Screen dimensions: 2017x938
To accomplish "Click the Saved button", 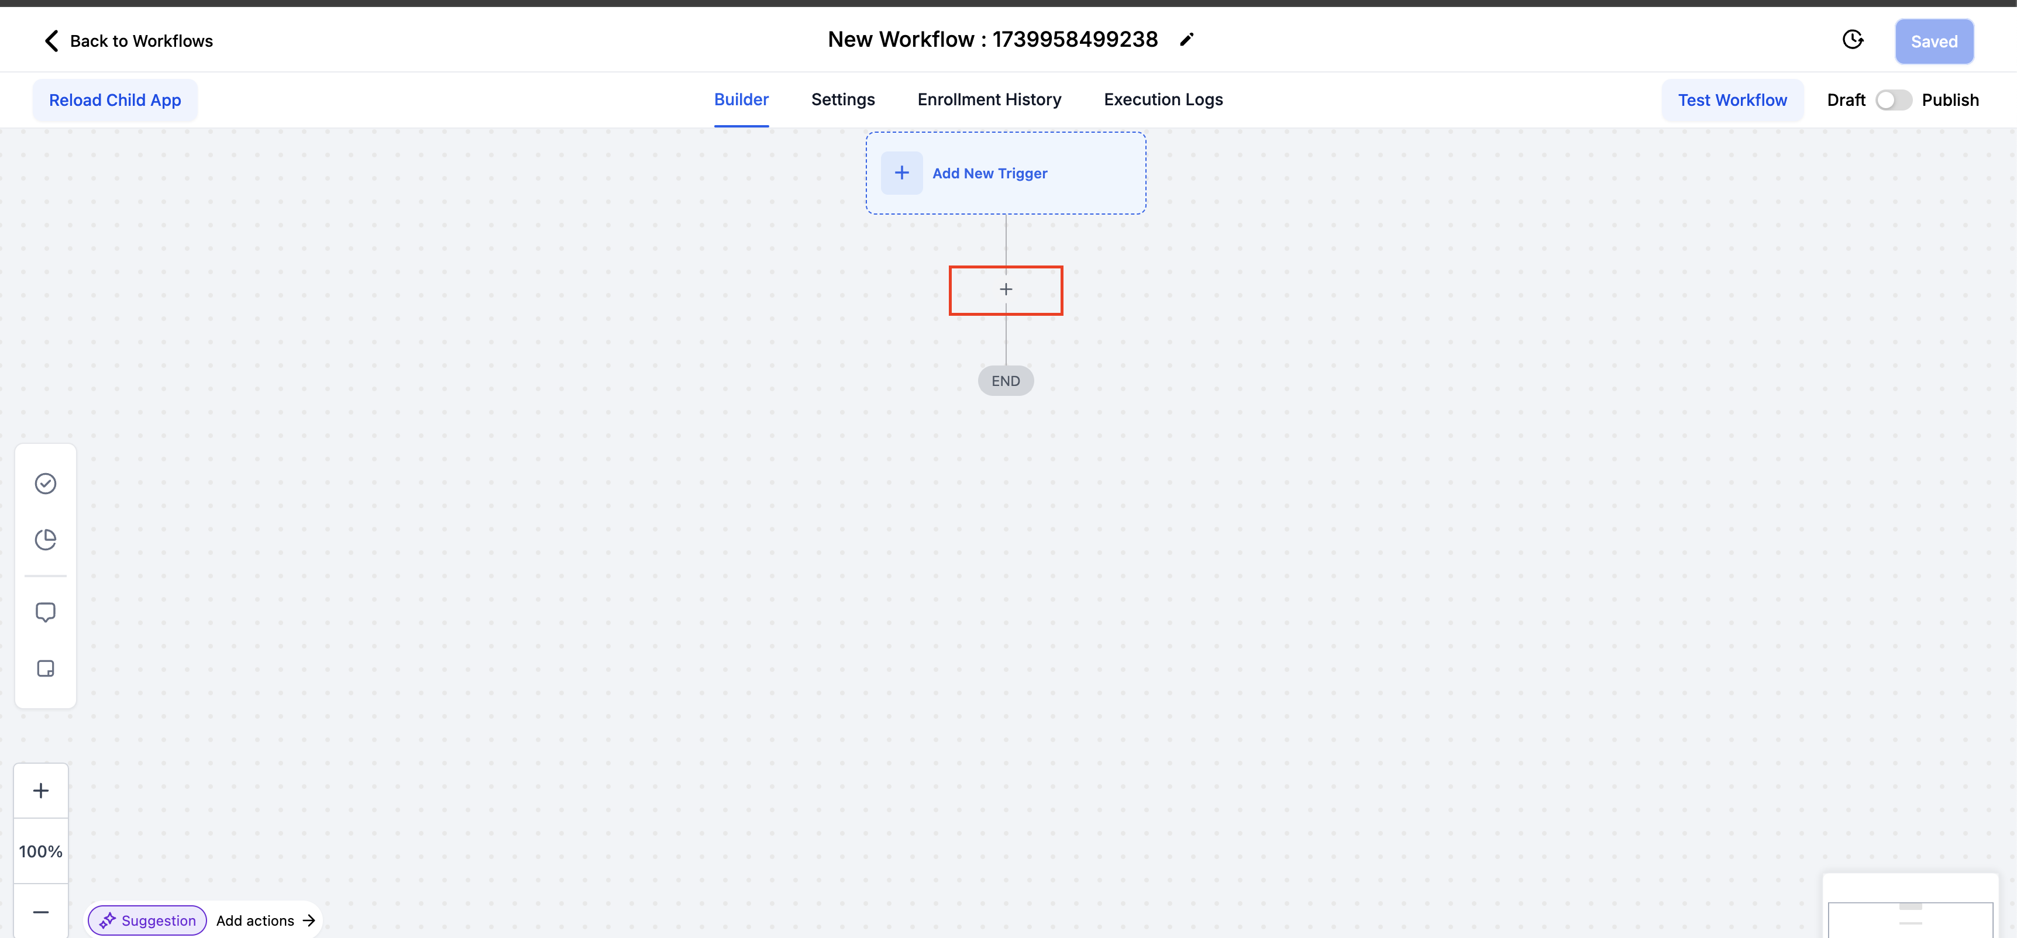I will click(1933, 42).
